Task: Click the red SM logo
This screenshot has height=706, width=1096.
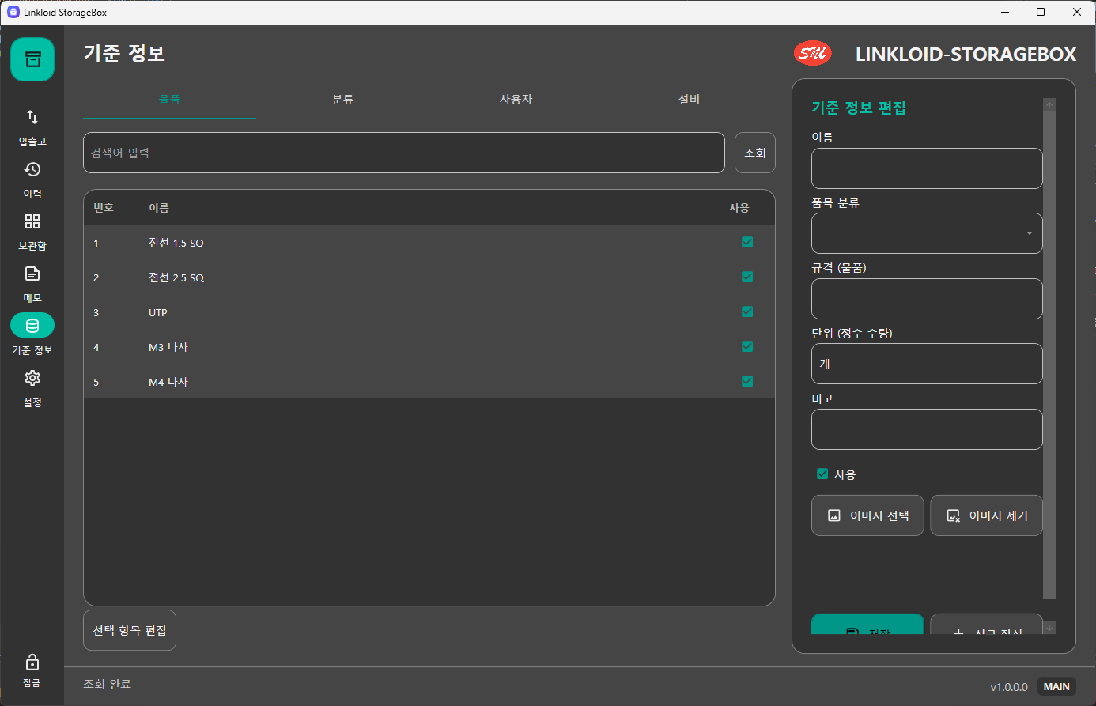Action: [x=812, y=54]
